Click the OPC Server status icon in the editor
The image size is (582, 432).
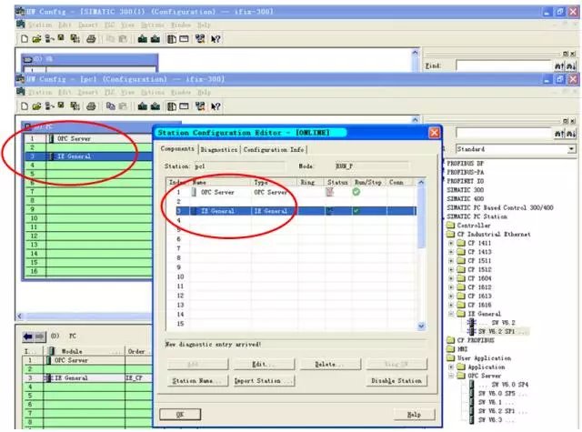click(x=330, y=193)
